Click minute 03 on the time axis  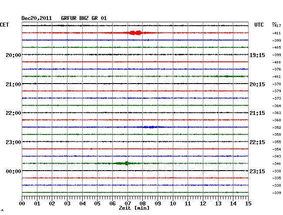[x=67, y=204]
